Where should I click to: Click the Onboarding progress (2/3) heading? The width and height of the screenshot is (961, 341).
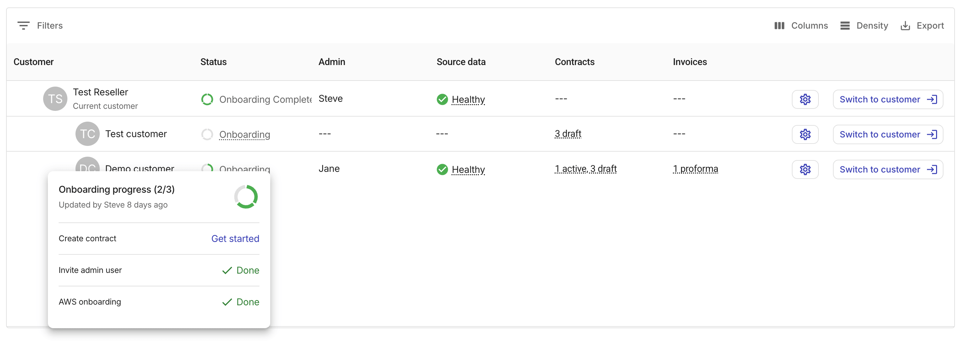tap(116, 189)
